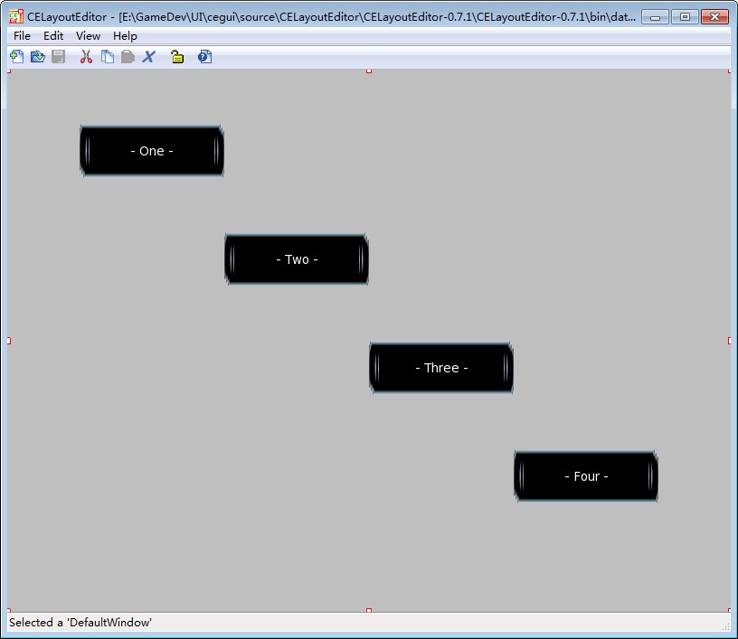Create a new layout with the New icon

[17, 57]
